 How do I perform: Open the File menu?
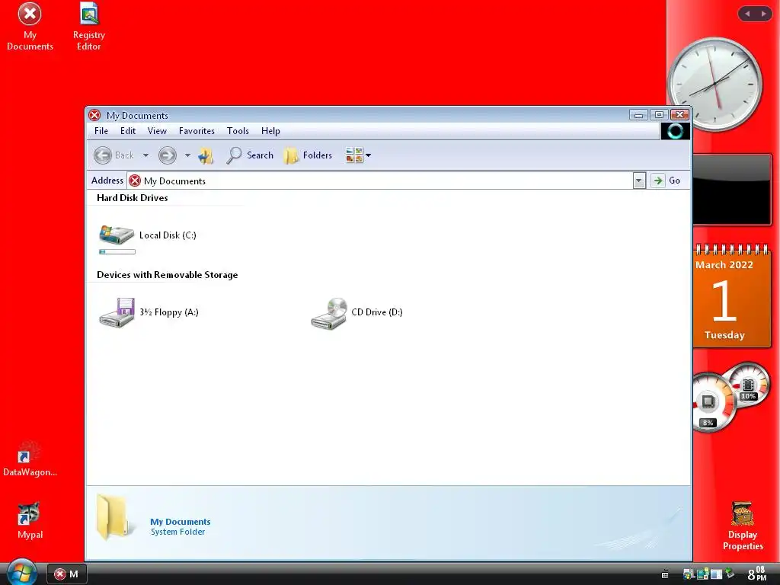click(x=101, y=131)
